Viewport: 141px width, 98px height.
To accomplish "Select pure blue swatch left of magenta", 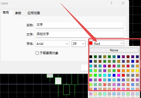I will (114, 75).
